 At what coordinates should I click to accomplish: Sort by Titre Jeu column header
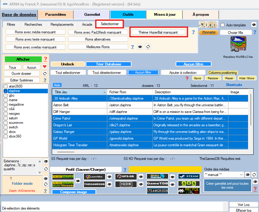coord(79,92)
